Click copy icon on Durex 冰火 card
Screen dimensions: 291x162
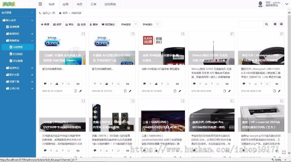[76, 91]
